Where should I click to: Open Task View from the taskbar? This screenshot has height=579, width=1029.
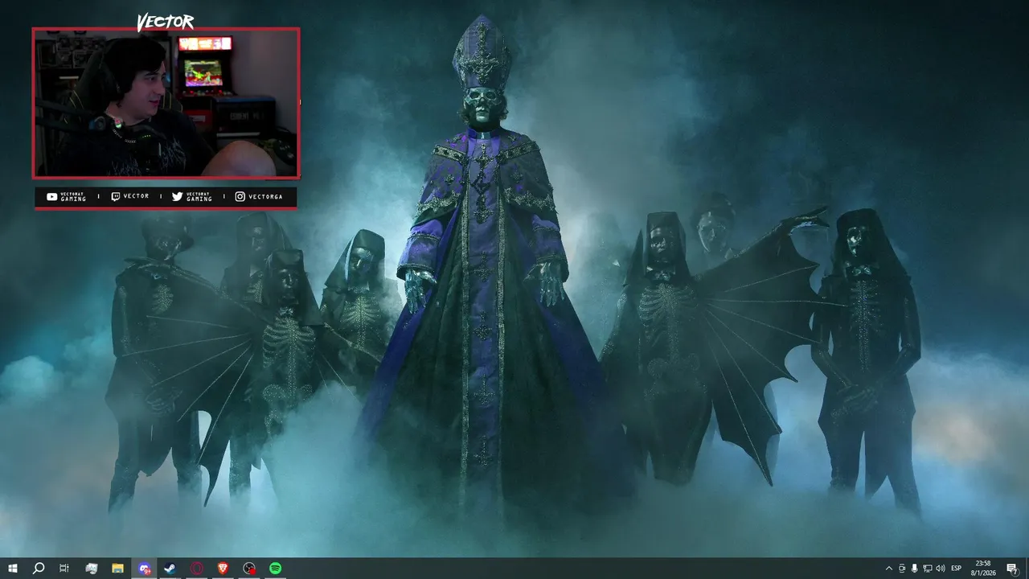tap(64, 569)
